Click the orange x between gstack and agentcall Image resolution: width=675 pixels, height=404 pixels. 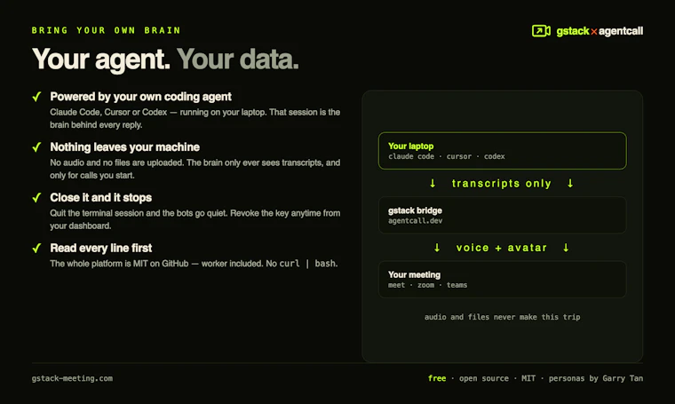point(594,32)
